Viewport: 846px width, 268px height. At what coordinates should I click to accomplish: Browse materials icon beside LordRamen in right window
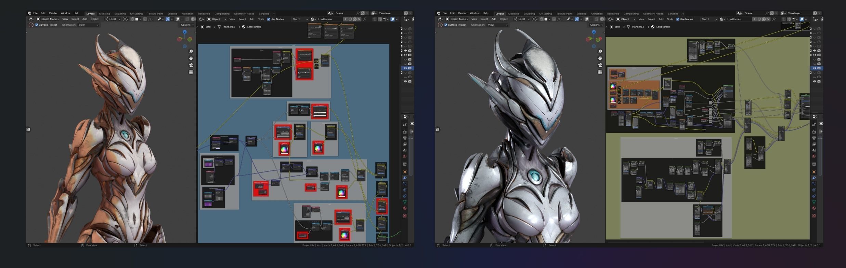(x=722, y=19)
